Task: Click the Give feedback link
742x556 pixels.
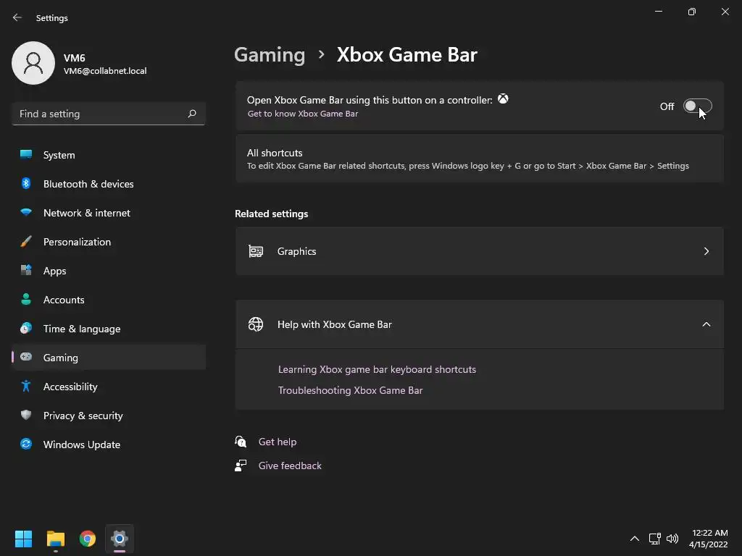Action: 290,466
